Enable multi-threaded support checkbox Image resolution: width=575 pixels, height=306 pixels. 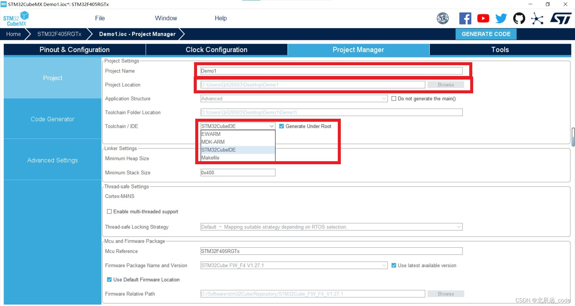109,211
